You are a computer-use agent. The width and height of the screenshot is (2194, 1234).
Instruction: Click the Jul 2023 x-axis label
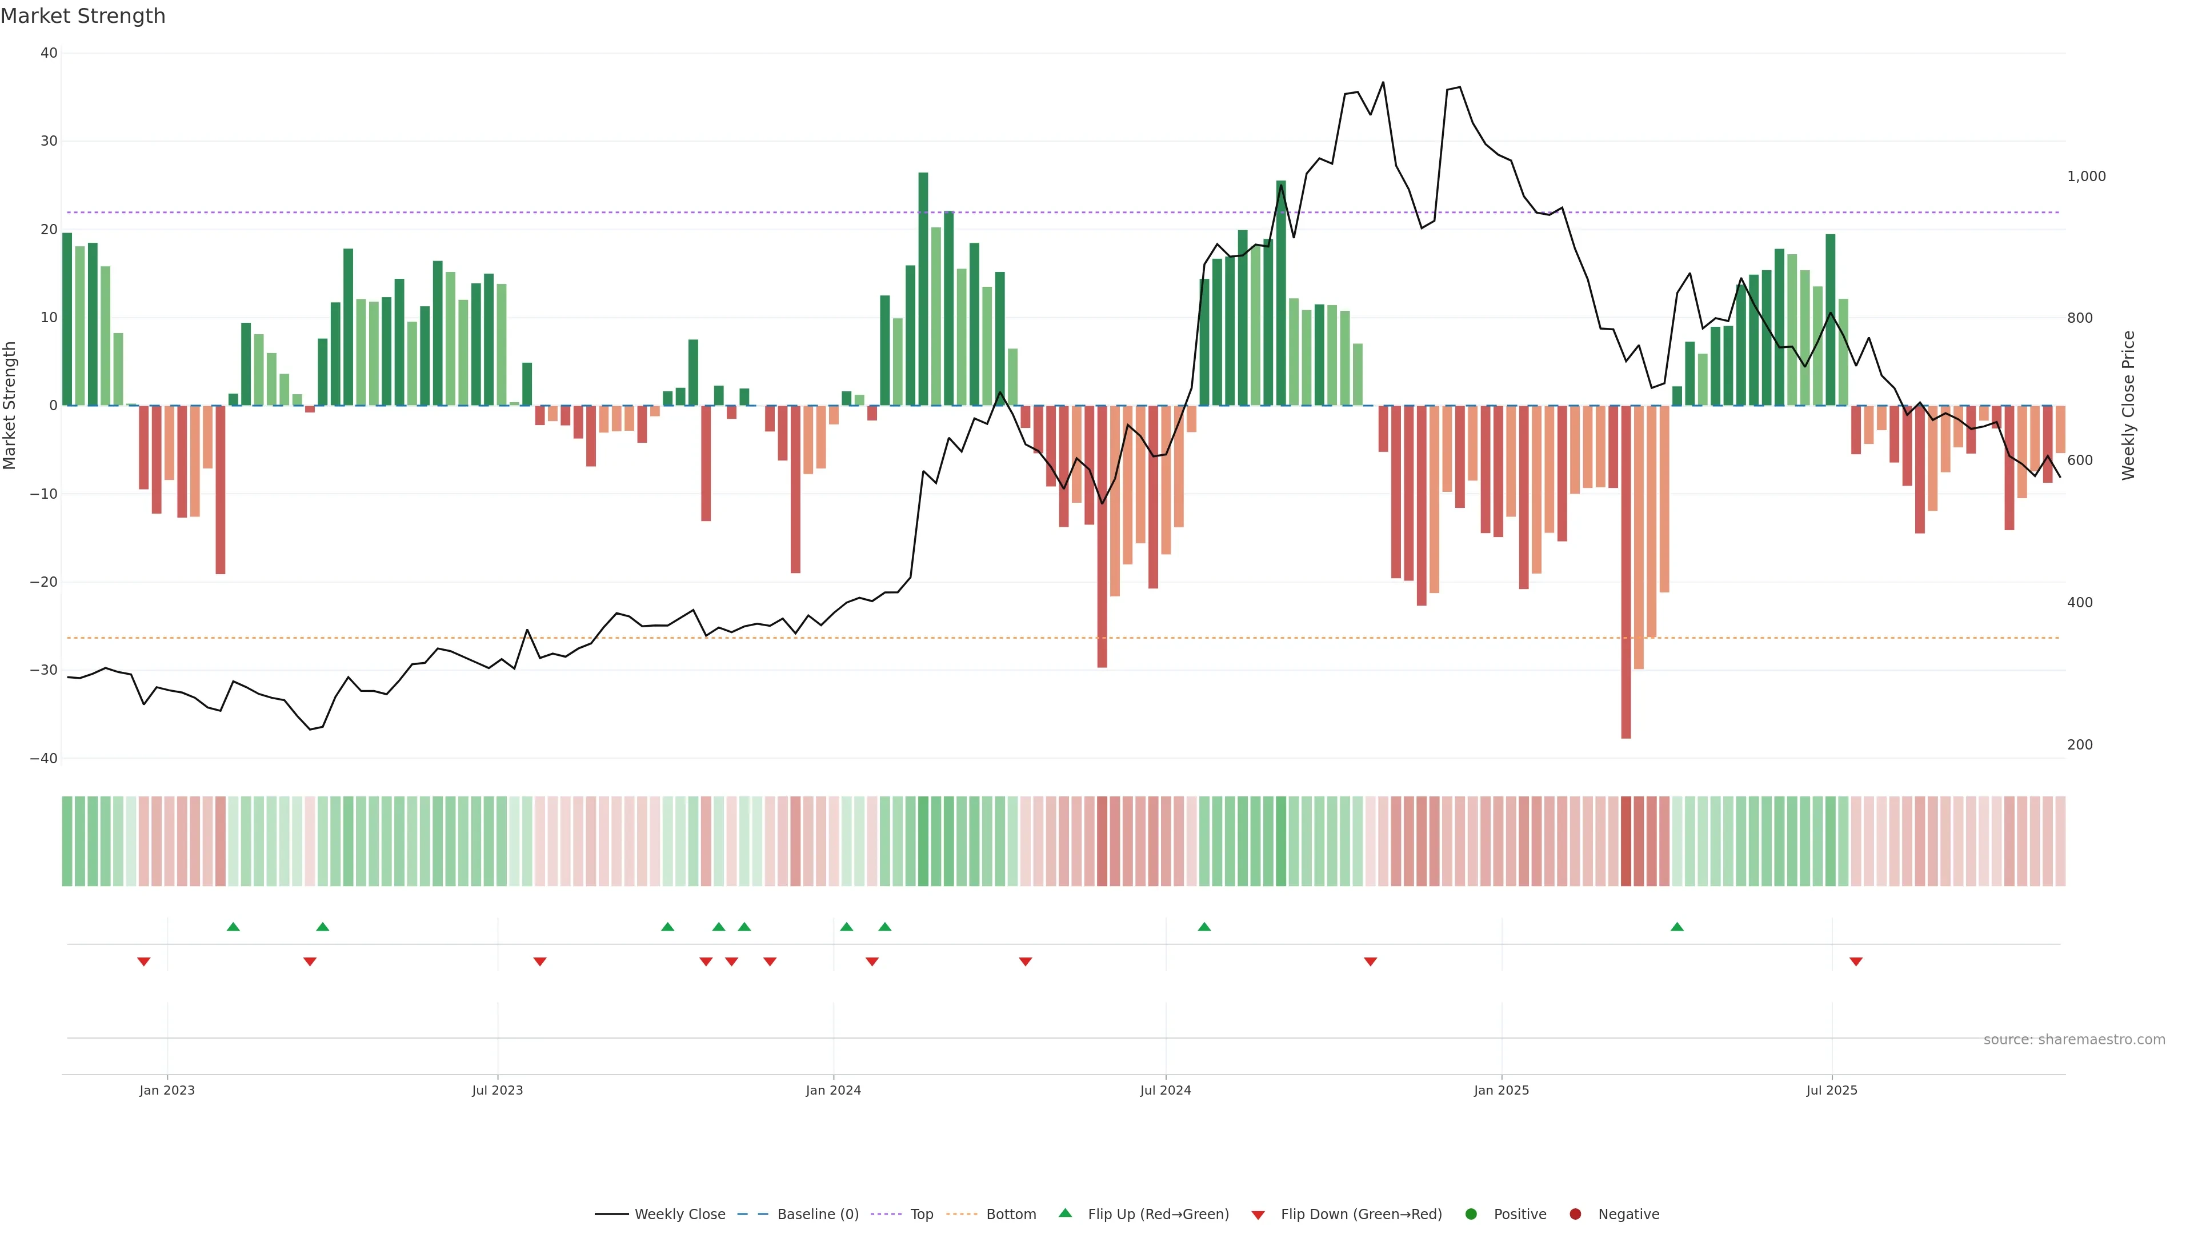498,1090
